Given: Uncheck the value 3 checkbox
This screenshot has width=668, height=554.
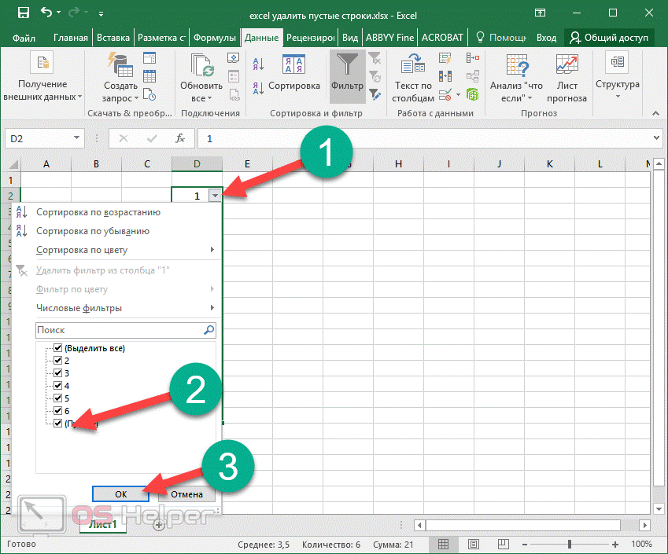Looking at the screenshot, I should coord(57,373).
